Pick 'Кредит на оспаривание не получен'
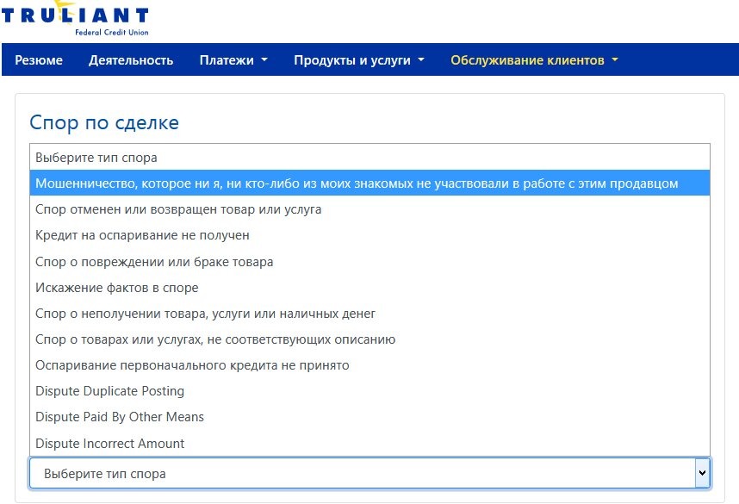This screenshot has width=739, height=504. pos(369,235)
